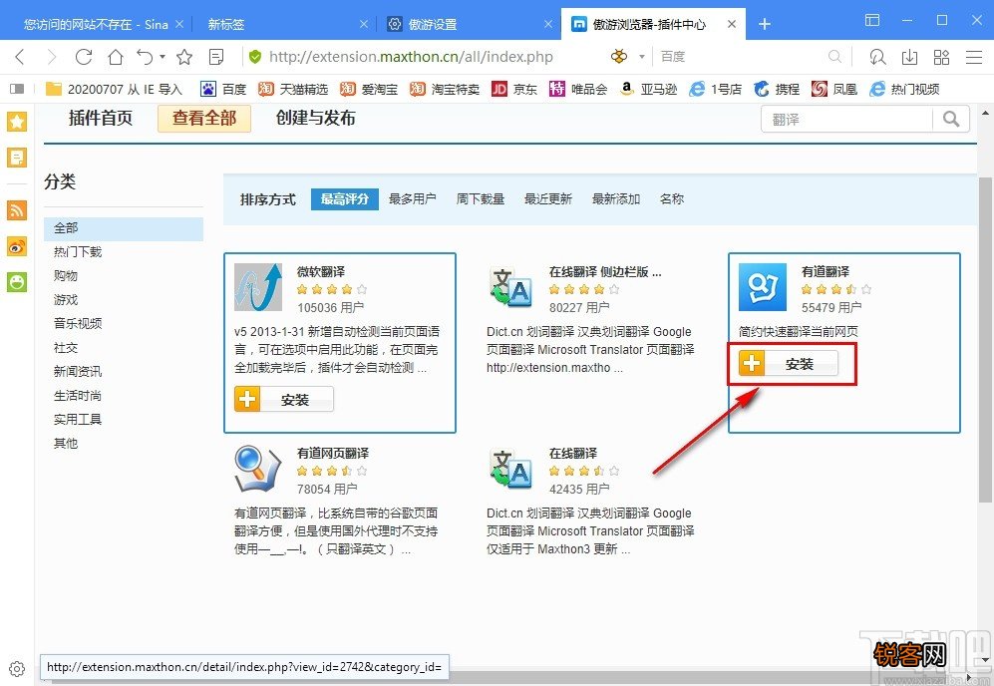Open the Weibo icon in the sidebar

(x=17, y=246)
